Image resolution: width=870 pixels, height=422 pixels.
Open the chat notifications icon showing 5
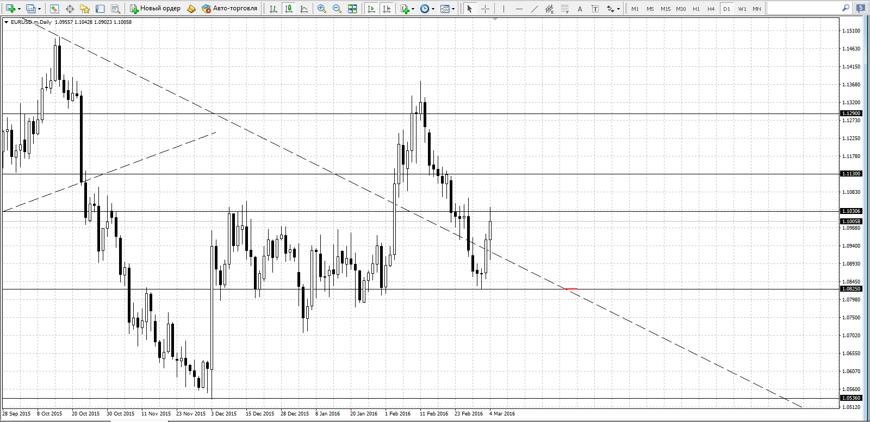860,8
